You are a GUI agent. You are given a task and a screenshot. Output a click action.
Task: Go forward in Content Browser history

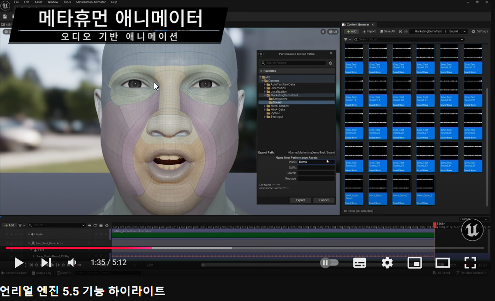tap(406, 31)
